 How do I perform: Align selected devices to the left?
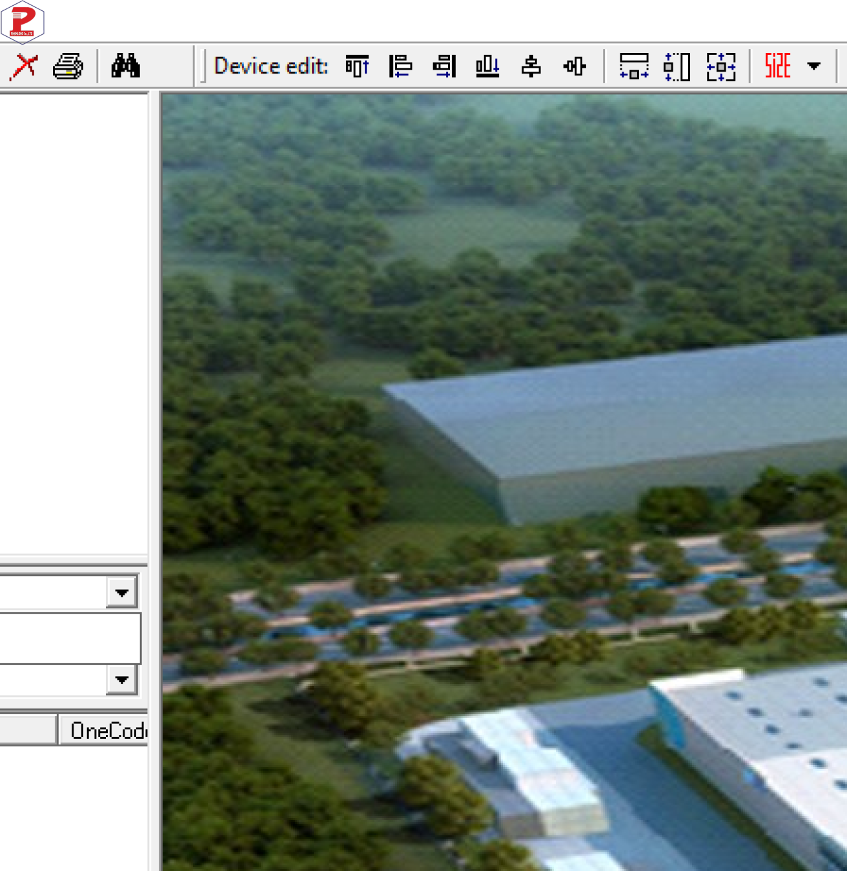[x=400, y=66]
